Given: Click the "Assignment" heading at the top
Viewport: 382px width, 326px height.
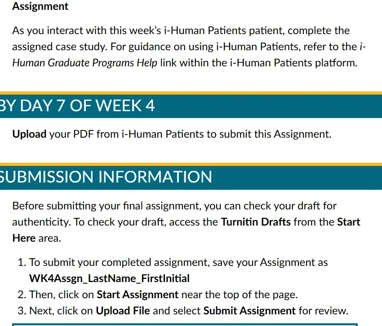Looking at the screenshot, I should [40, 6].
